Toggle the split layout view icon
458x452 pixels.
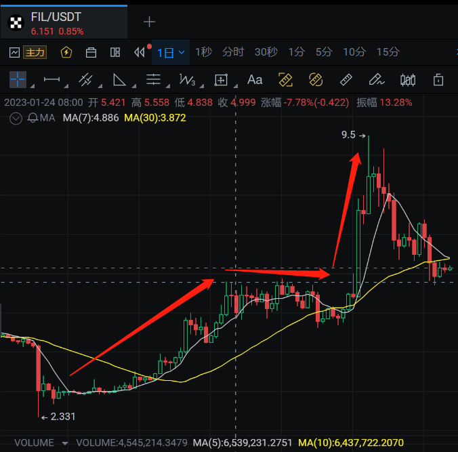pos(115,52)
